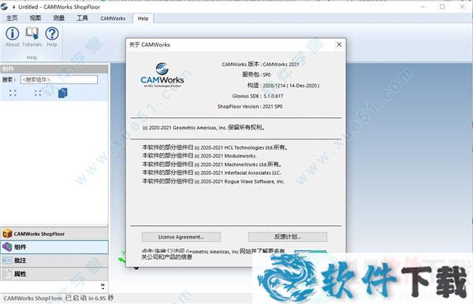Select the 属性 panel bar
The image size is (473, 304).
[54, 273]
